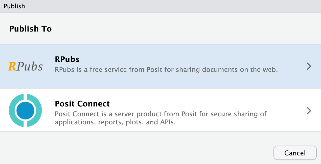Click the blue center of the Posit Connect logo
Viewport: 321px width, 164px height.
(x=25, y=110)
